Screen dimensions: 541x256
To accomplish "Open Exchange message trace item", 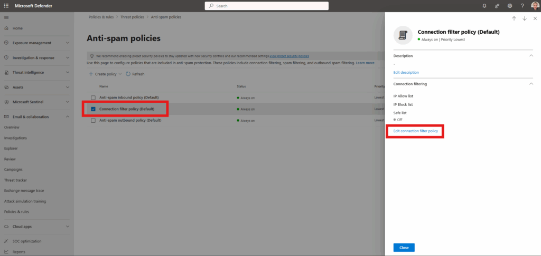I will tap(24, 191).
